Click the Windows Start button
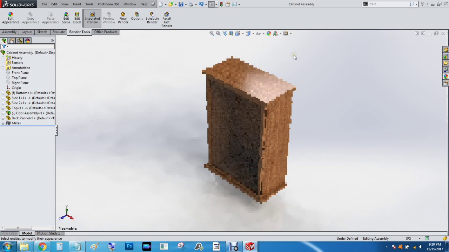The height and width of the screenshot is (252, 449). click(7, 247)
